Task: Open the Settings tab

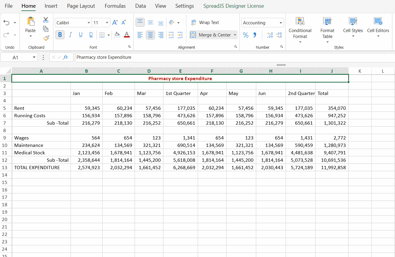Action: pyautogui.click(x=185, y=6)
